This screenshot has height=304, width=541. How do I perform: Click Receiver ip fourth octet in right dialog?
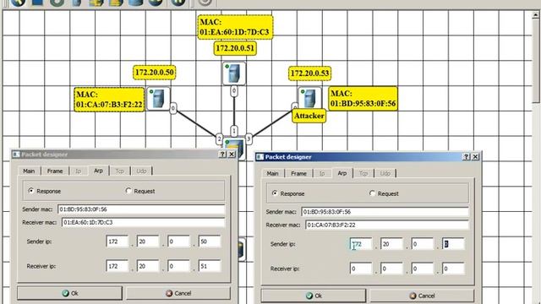click(x=453, y=269)
